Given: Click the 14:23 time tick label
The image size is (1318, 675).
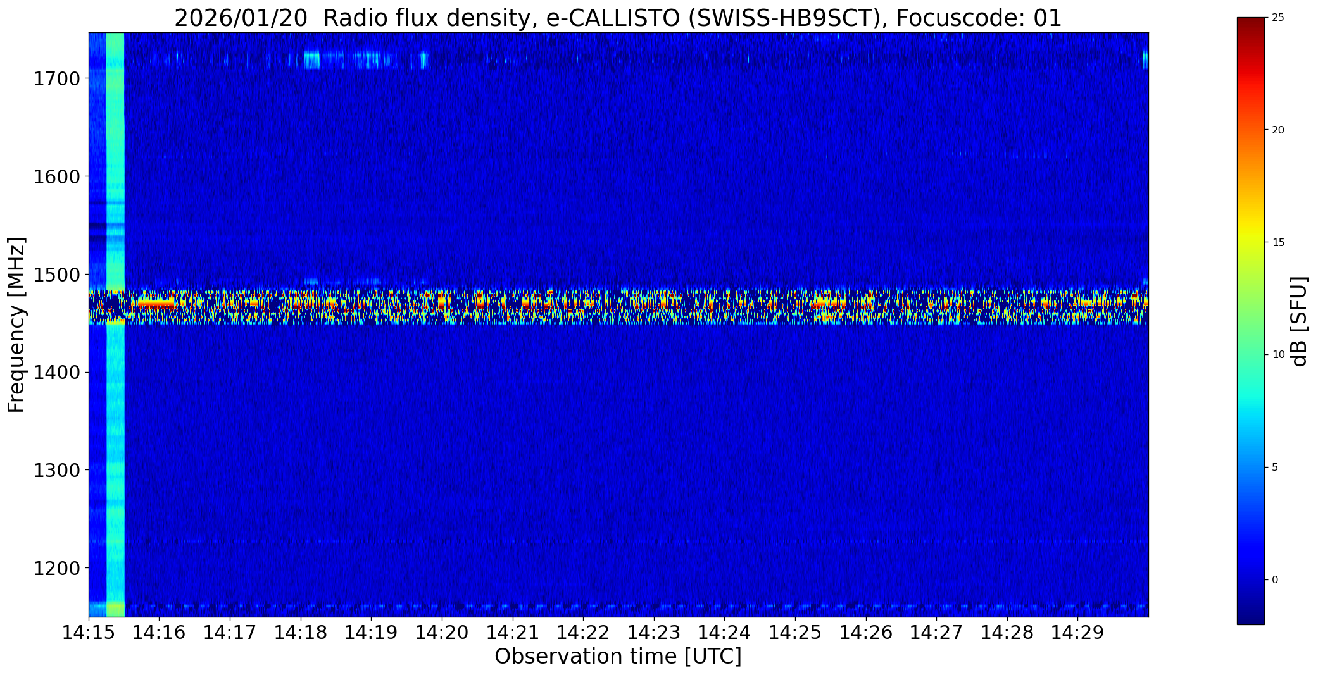Looking at the screenshot, I should [x=654, y=633].
